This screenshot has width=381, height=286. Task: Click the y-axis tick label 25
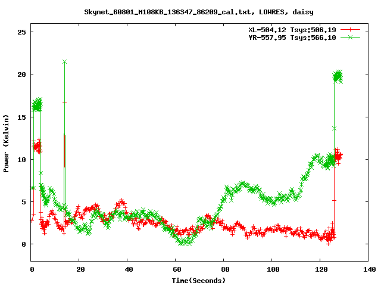pyautogui.click(x=21, y=32)
